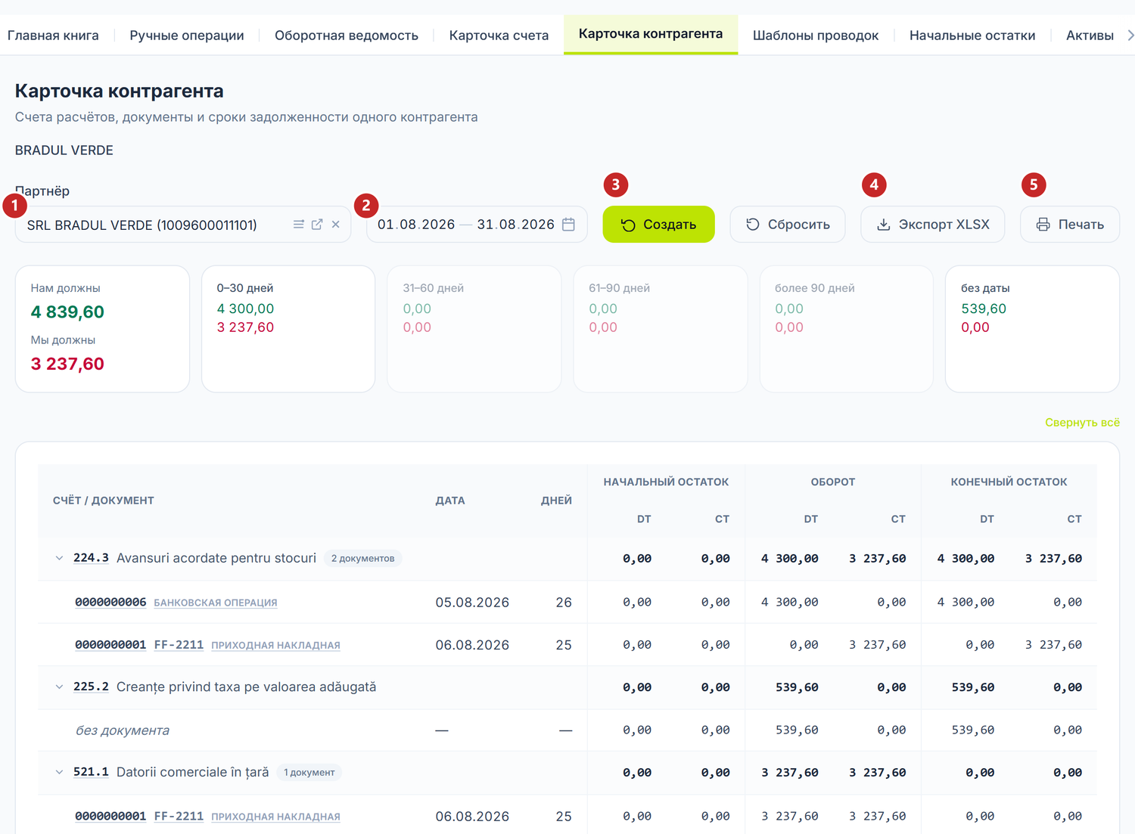Show more tabs with the right arrow
Image resolution: width=1135 pixels, height=834 pixels.
point(1130,36)
